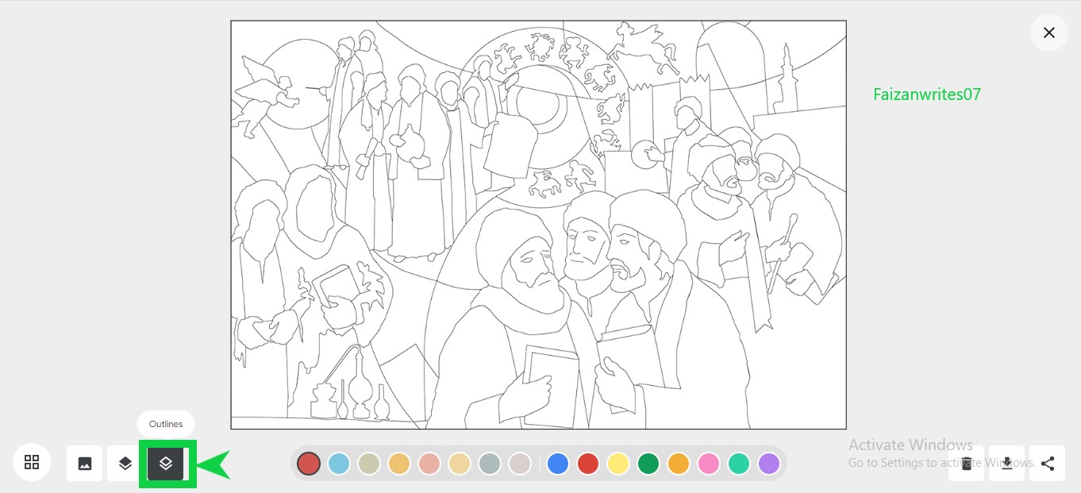Pick the purple swatch
The height and width of the screenshot is (493, 1081).
pyautogui.click(x=769, y=464)
